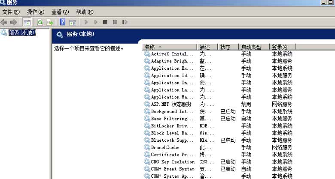Open the 操作(A) menu
This screenshot has width=335, height=179.
point(36,12)
